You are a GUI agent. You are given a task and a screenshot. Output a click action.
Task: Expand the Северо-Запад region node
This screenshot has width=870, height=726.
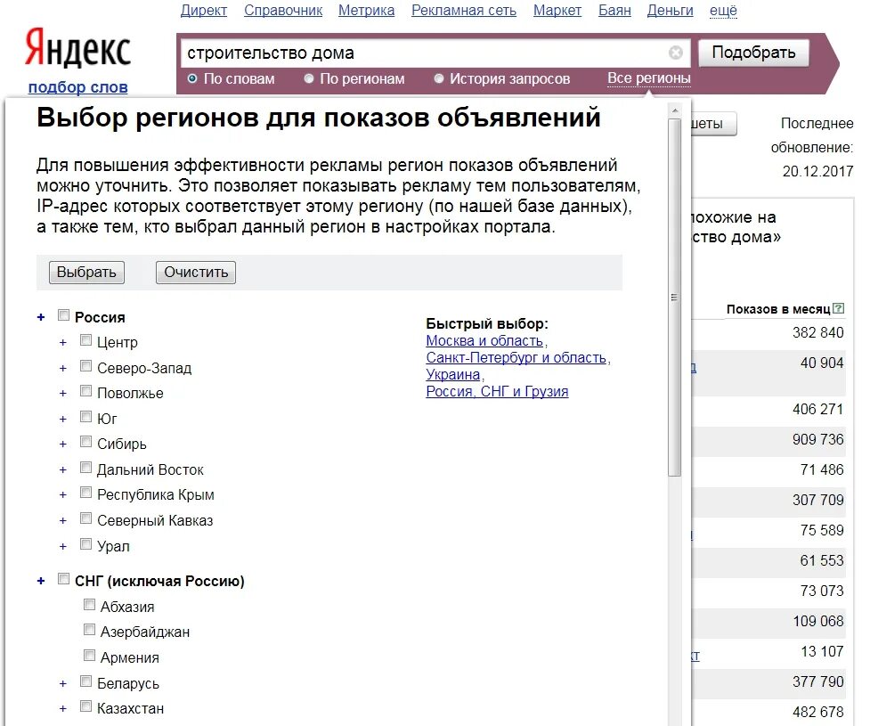[x=62, y=369]
